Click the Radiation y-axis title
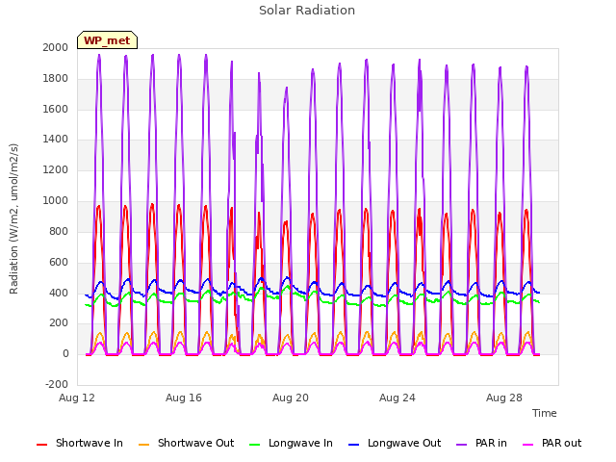 pyautogui.click(x=13, y=218)
